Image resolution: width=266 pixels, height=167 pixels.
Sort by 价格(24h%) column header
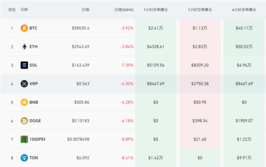click(124, 10)
